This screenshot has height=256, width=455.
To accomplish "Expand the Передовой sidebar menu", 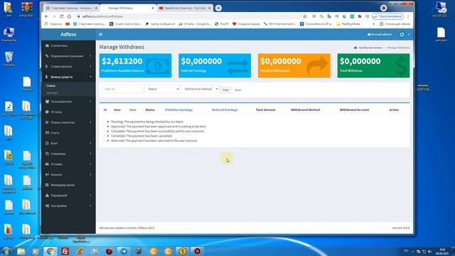I will (68, 196).
